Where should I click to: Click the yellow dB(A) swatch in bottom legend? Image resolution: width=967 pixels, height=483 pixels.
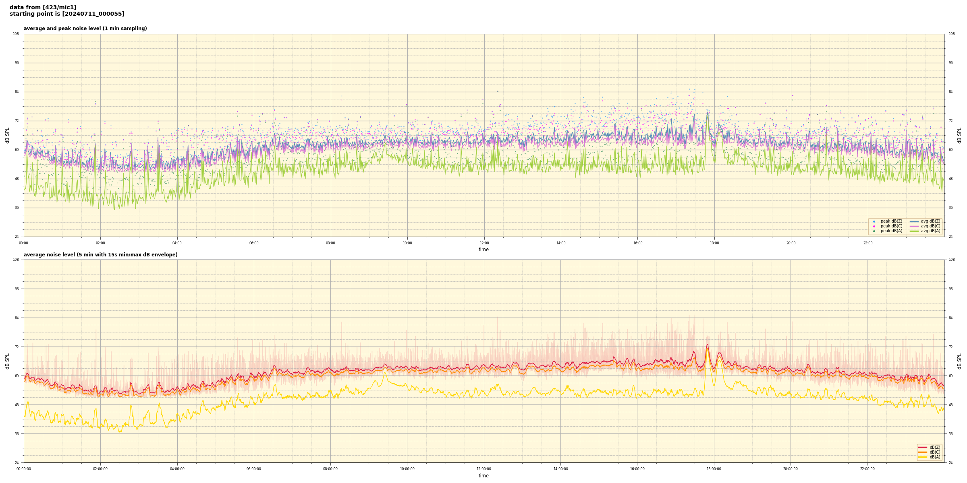pos(923,457)
